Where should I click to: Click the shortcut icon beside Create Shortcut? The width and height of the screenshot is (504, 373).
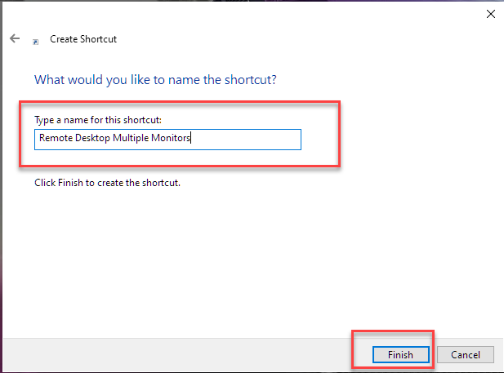[x=36, y=42]
